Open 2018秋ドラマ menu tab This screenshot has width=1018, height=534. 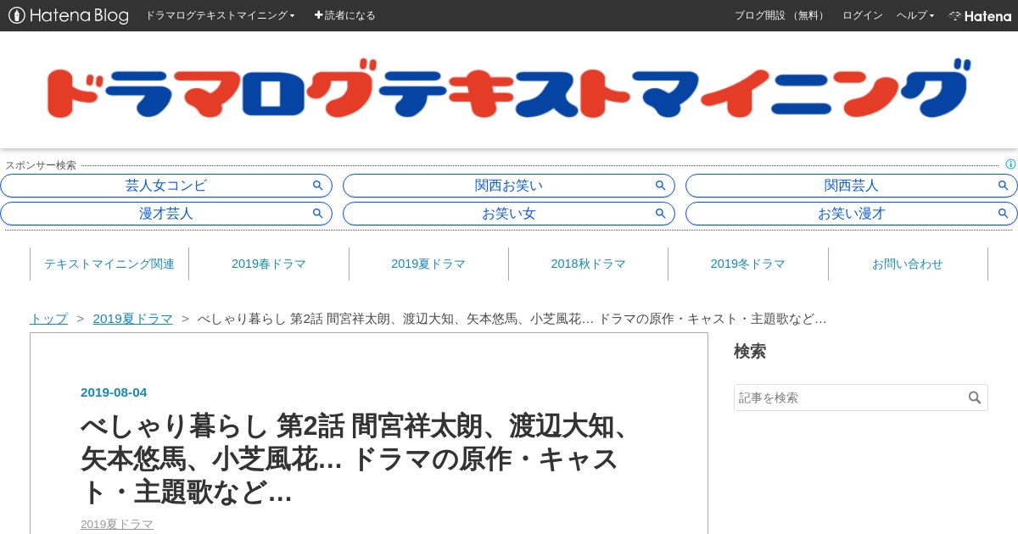coord(588,264)
